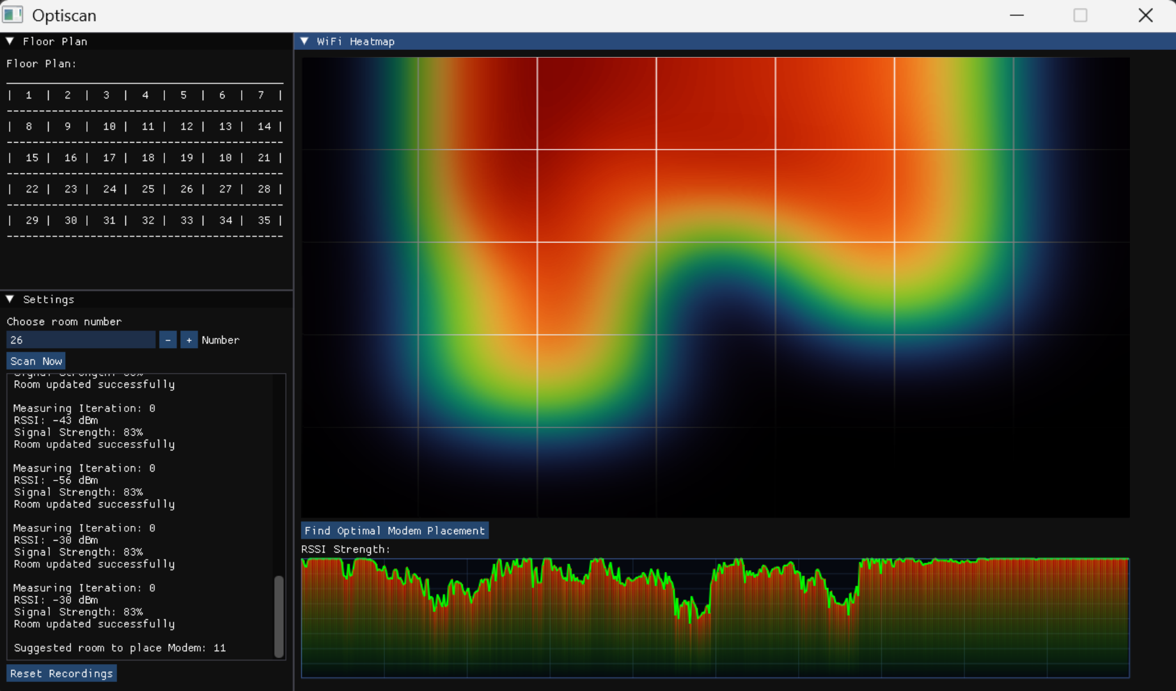Select room 22 in floor plan

tap(32, 189)
